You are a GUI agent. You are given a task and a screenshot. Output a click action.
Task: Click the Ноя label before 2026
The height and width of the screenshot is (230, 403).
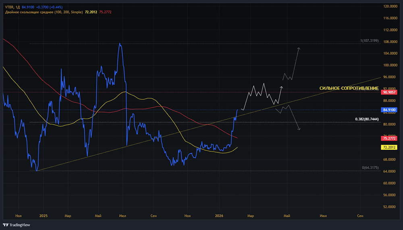[x=187, y=216]
